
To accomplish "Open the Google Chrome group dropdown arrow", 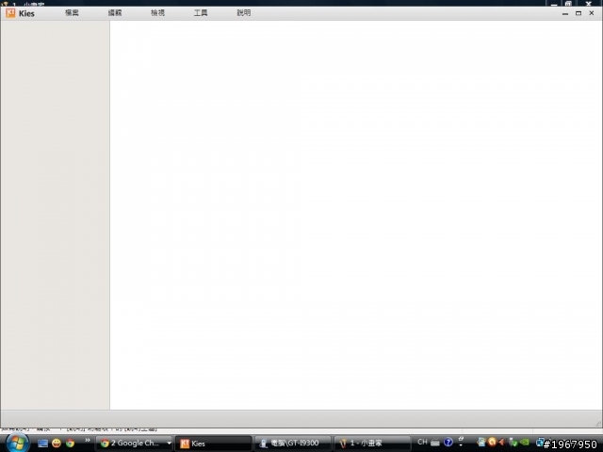I will 169,444.
